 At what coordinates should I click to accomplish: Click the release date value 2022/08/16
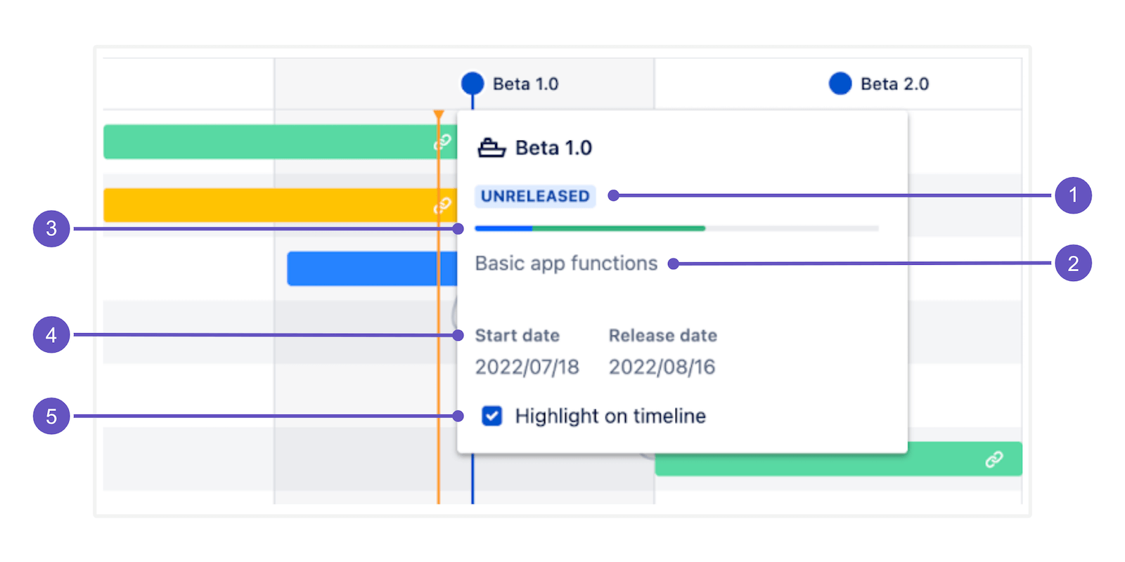[662, 367]
